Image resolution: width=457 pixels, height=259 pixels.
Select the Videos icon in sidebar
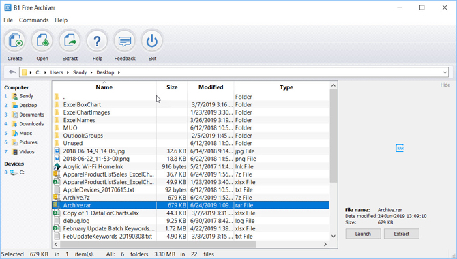pos(15,152)
